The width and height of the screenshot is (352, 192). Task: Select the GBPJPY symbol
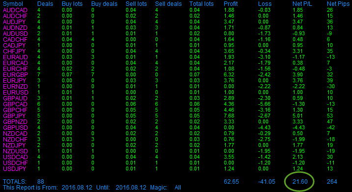coord(14,116)
